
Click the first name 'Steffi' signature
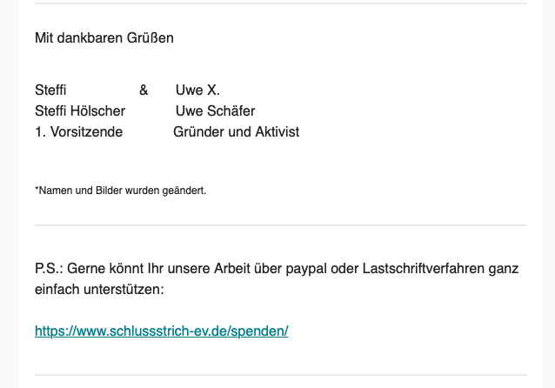[50, 90]
